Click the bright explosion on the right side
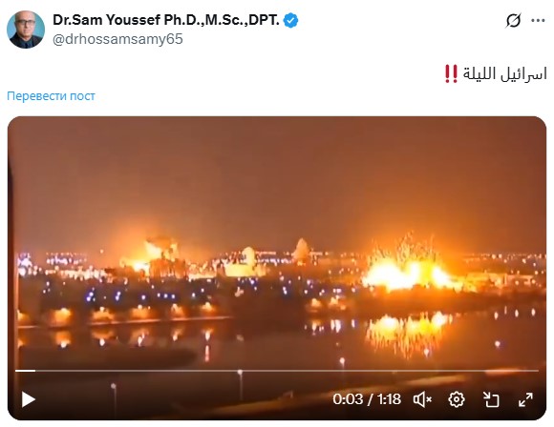Image resolution: width=554 pixels, height=427 pixels. pos(406,270)
